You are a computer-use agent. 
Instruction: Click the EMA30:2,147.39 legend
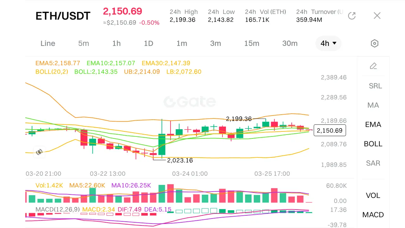[x=166, y=63]
